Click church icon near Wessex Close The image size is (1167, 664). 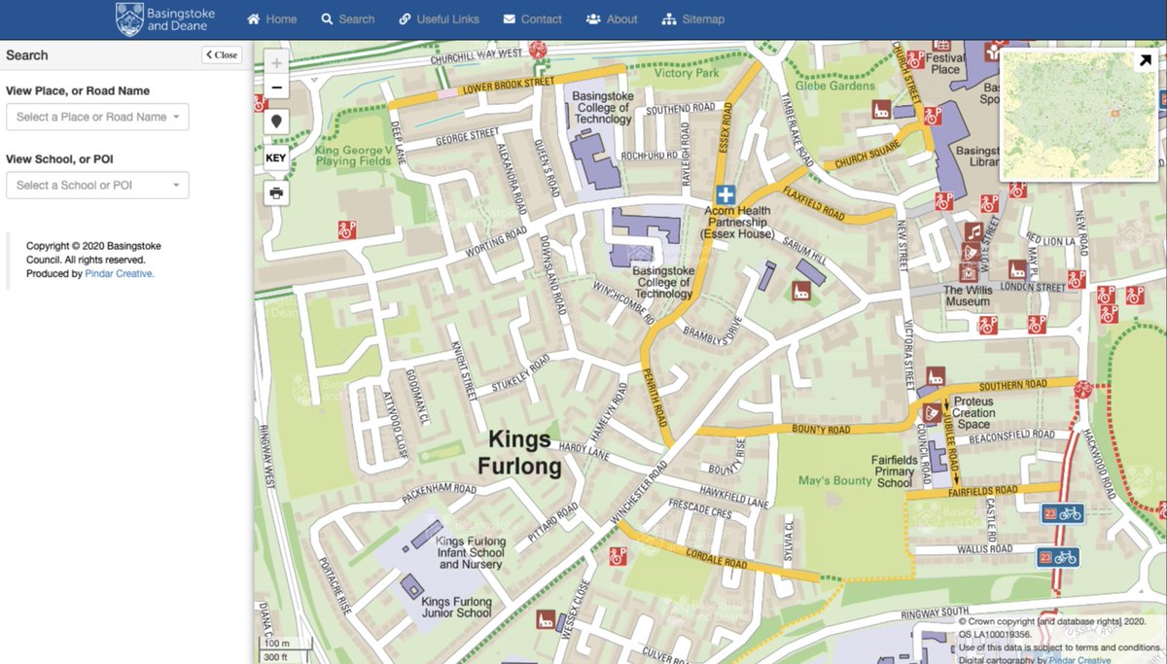[x=545, y=619]
